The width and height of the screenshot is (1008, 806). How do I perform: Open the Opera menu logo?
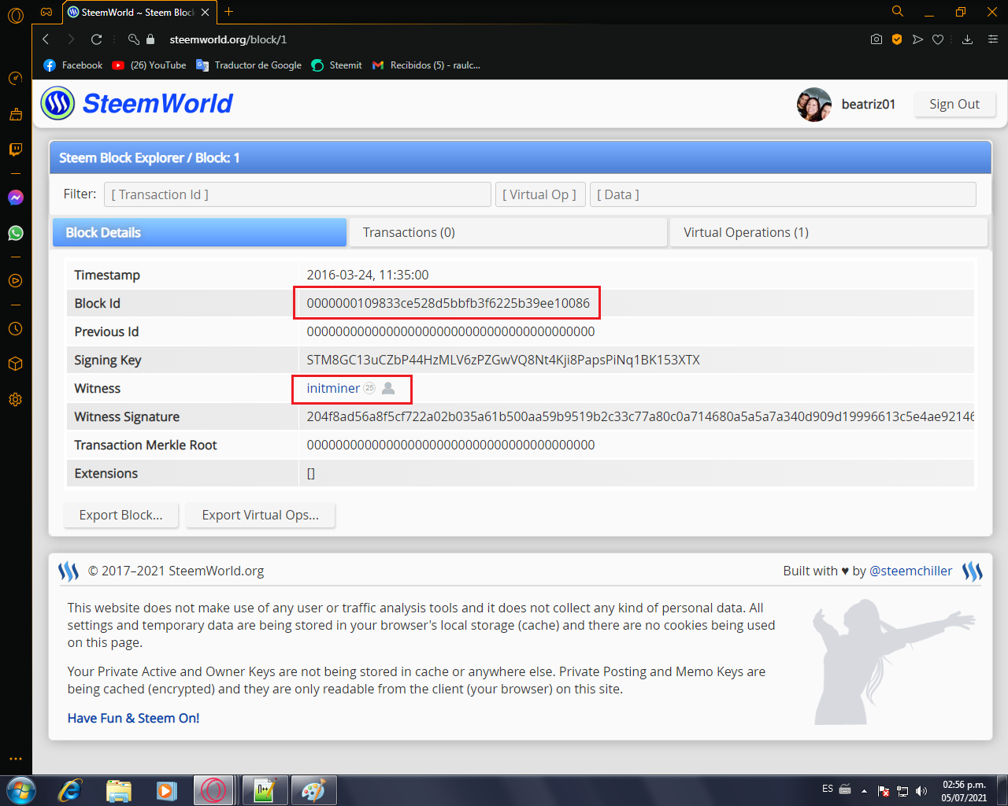[x=15, y=14]
